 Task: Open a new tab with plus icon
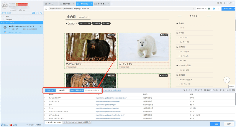point(112,4)
